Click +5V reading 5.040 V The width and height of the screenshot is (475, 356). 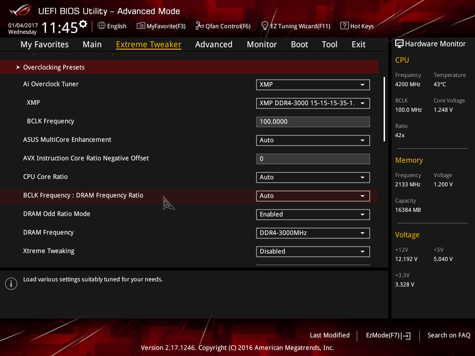443,260
